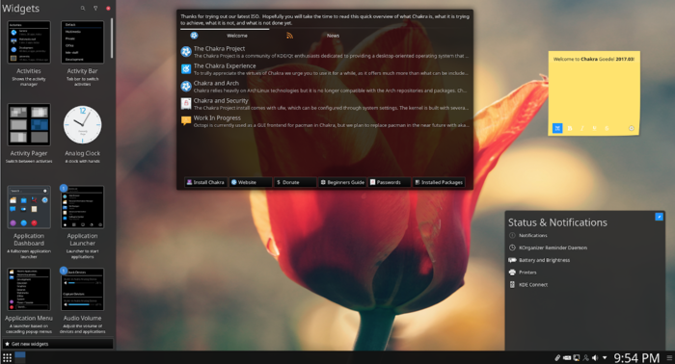Open the Beginners Guide button

[342, 182]
